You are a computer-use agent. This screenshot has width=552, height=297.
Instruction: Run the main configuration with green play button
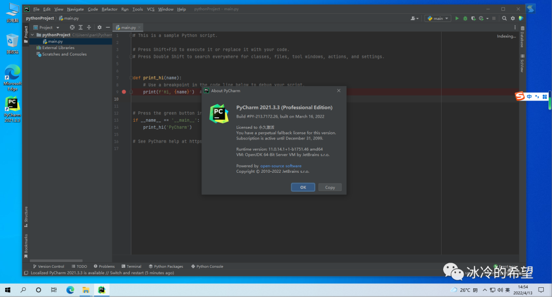[457, 18]
